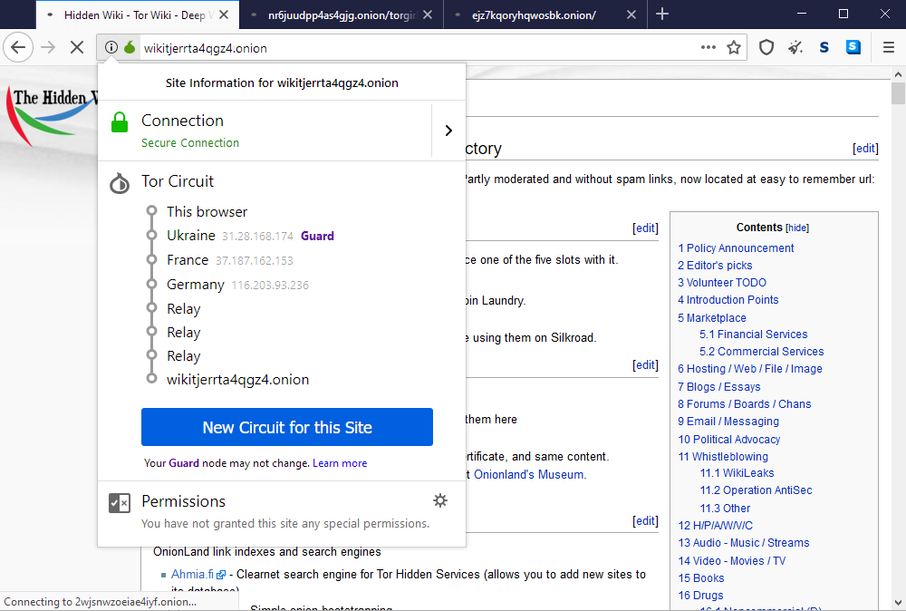Open 5.1 Financial Services link
Viewport: 906px width, 611px height.
click(754, 335)
